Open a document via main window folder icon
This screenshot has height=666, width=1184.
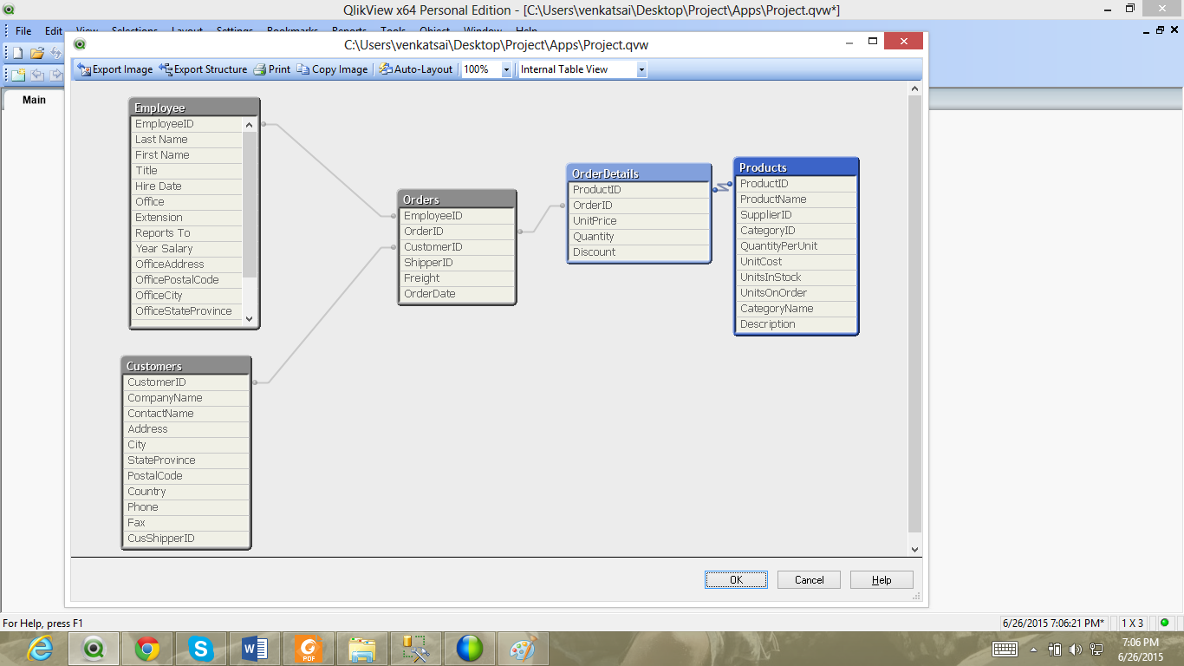coord(37,53)
